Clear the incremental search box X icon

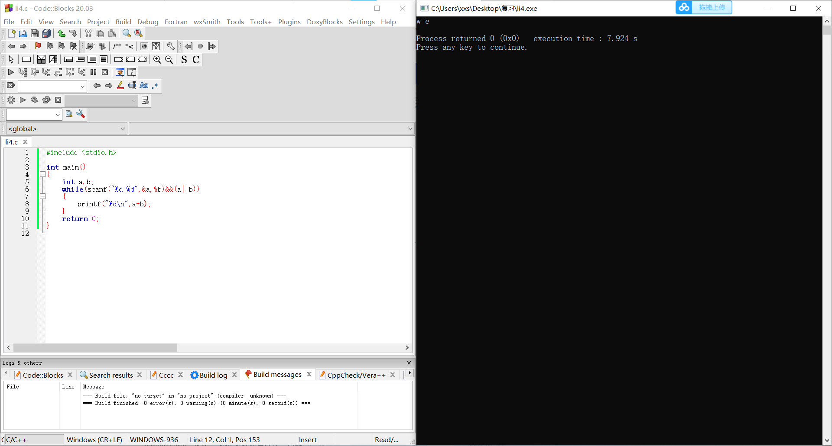pos(11,85)
